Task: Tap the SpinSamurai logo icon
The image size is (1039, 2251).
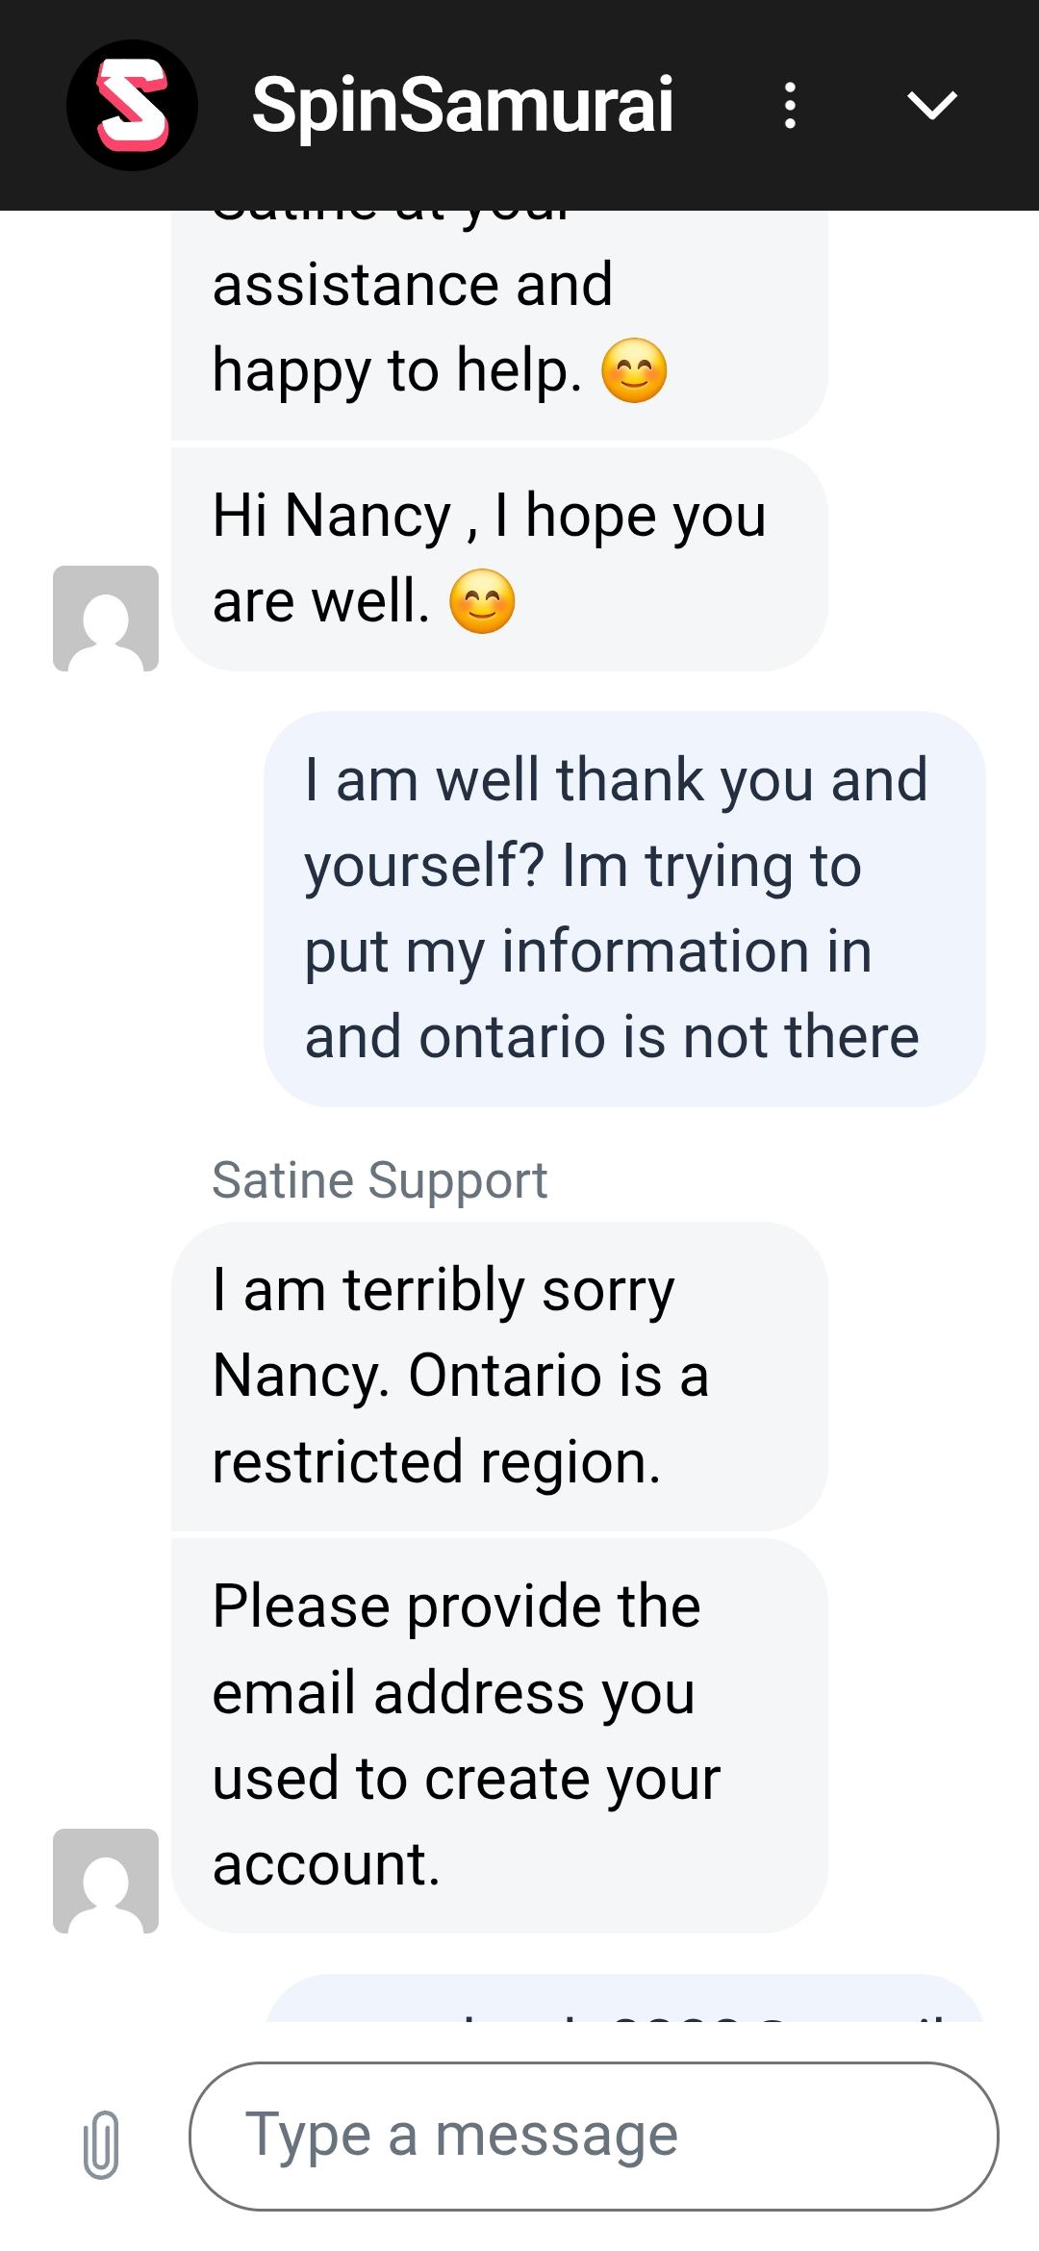Action: tap(132, 105)
